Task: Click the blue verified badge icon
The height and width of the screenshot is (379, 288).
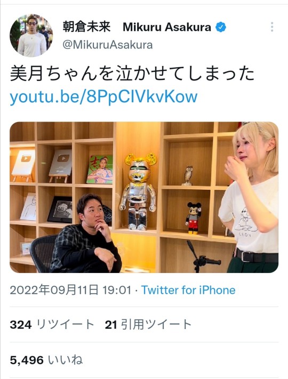Action: coord(221,27)
